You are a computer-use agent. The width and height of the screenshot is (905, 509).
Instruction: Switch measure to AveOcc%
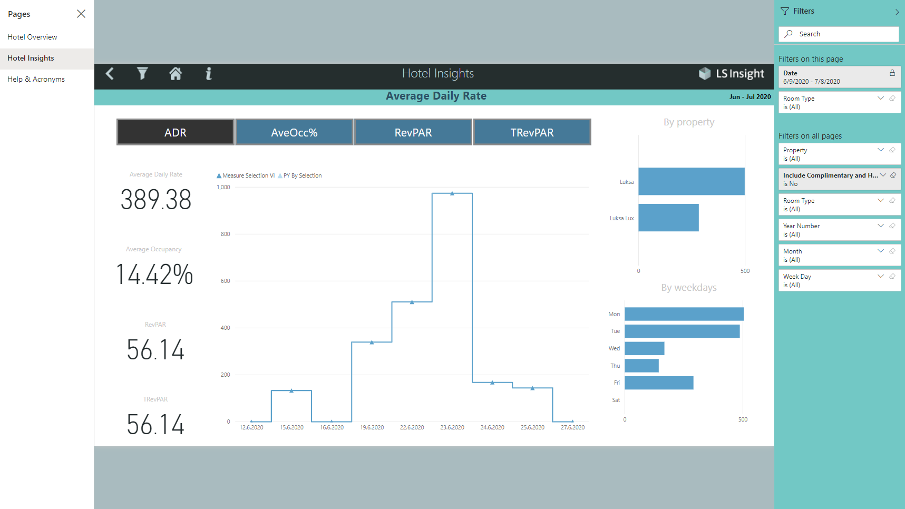294,132
